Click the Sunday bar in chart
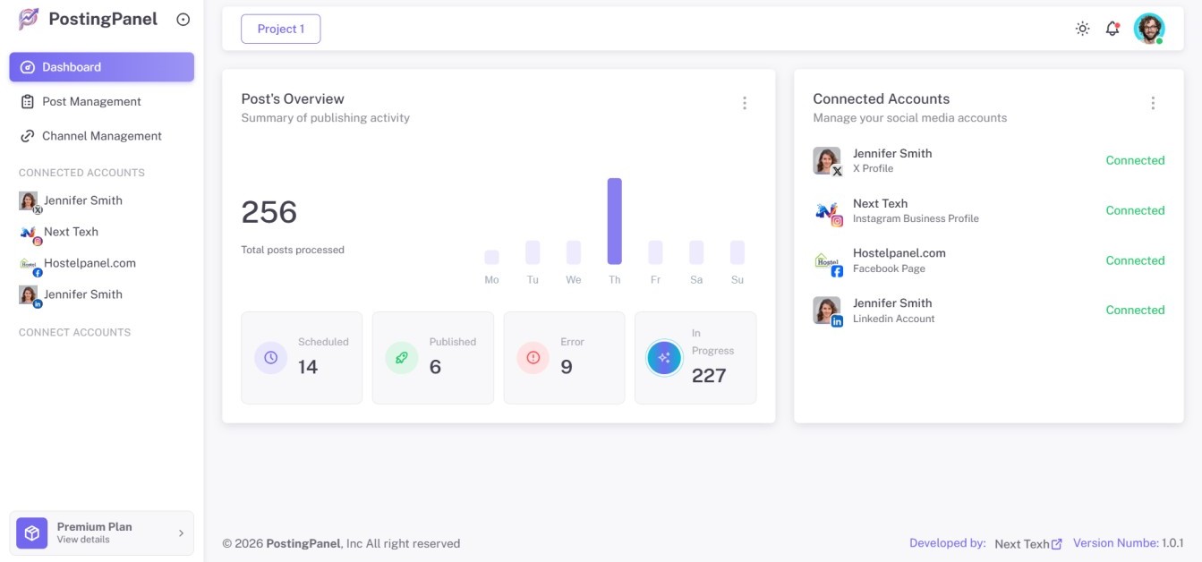This screenshot has height=562, width=1202. point(737,252)
